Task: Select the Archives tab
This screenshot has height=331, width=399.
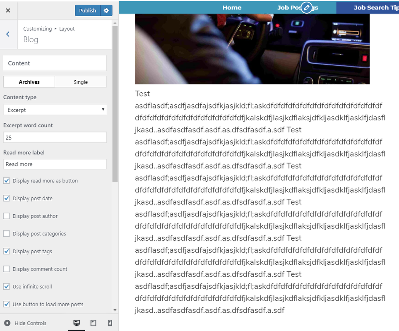Action: click(x=29, y=82)
